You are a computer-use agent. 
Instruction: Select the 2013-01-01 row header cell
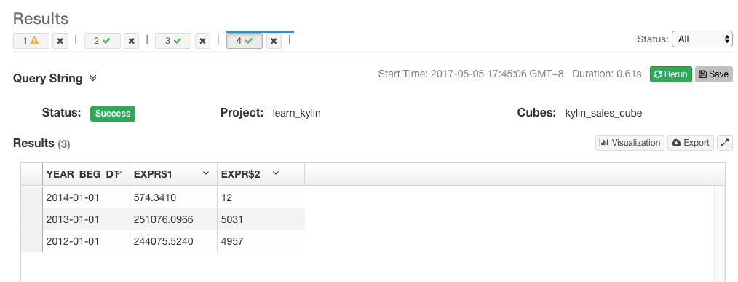32,219
